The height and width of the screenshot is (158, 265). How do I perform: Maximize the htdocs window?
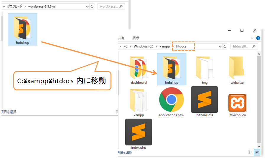tap(242, 31)
